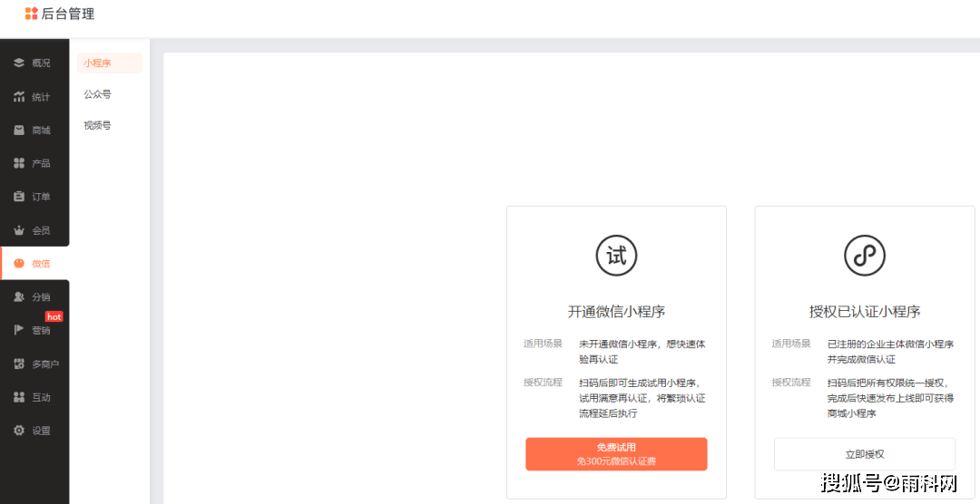Click the 营销 marketing flag icon
This screenshot has height=504, width=980.
(19, 330)
